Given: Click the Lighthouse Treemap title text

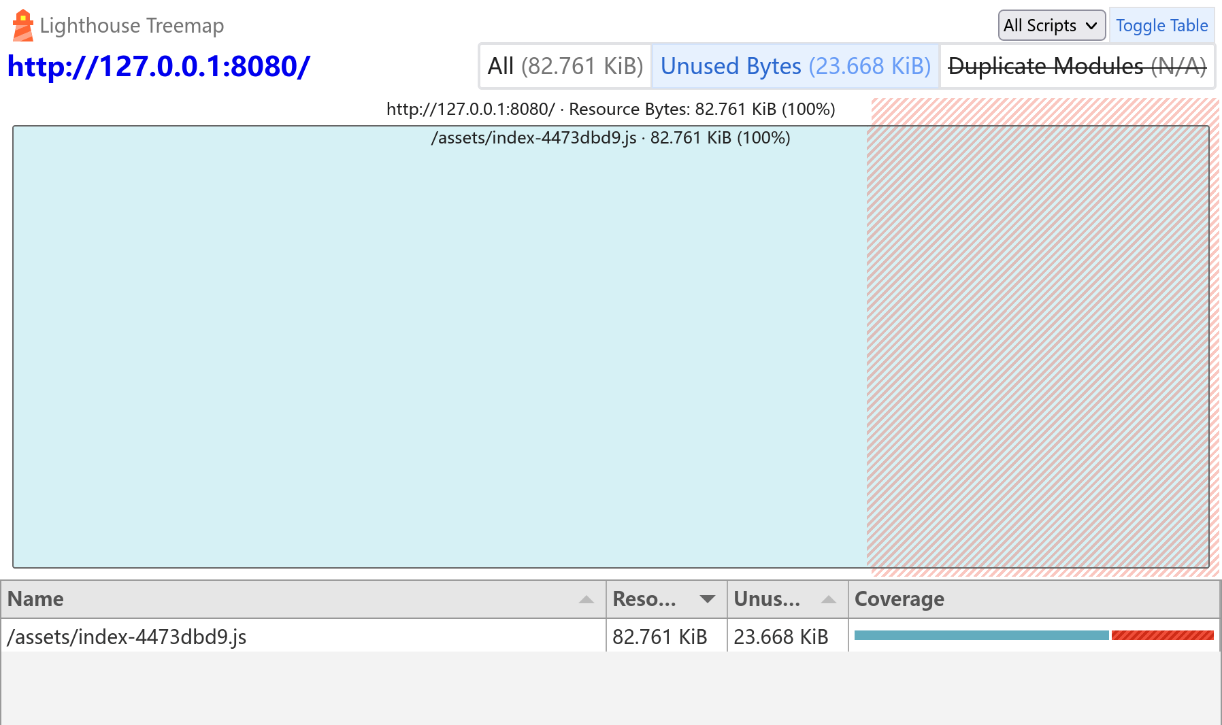Looking at the screenshot, I should 132,25.
